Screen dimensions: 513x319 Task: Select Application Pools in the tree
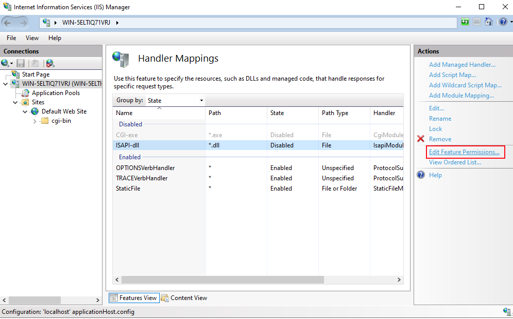(x=56, y=93)
